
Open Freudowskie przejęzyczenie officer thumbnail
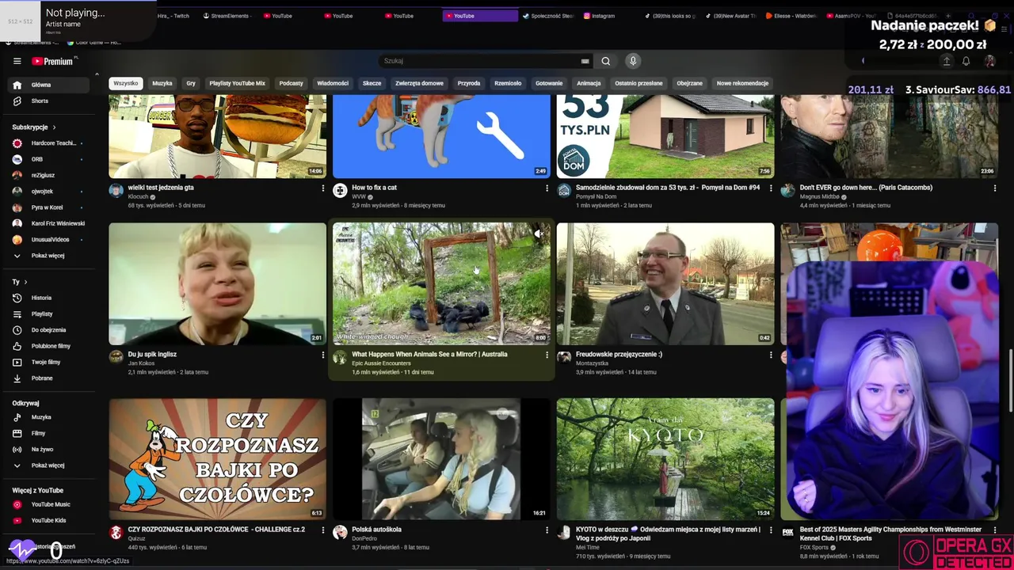(x=665, y=283)
